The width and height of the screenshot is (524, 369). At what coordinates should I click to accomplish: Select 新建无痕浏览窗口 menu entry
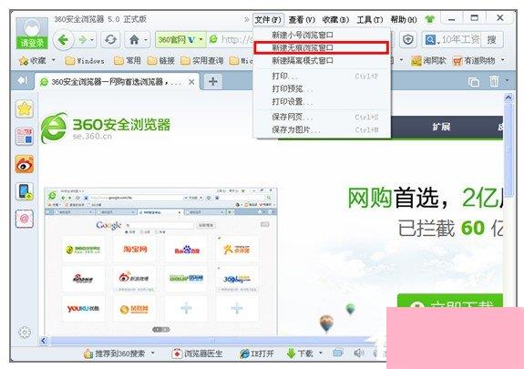pyautogui.click(x=322, y=47)
